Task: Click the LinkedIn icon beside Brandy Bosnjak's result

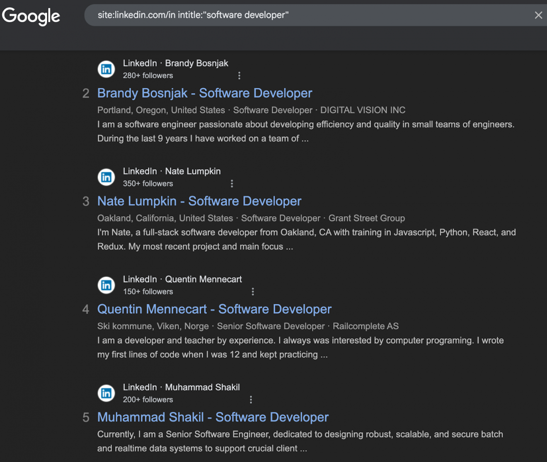Action: (x=106, y=69)
